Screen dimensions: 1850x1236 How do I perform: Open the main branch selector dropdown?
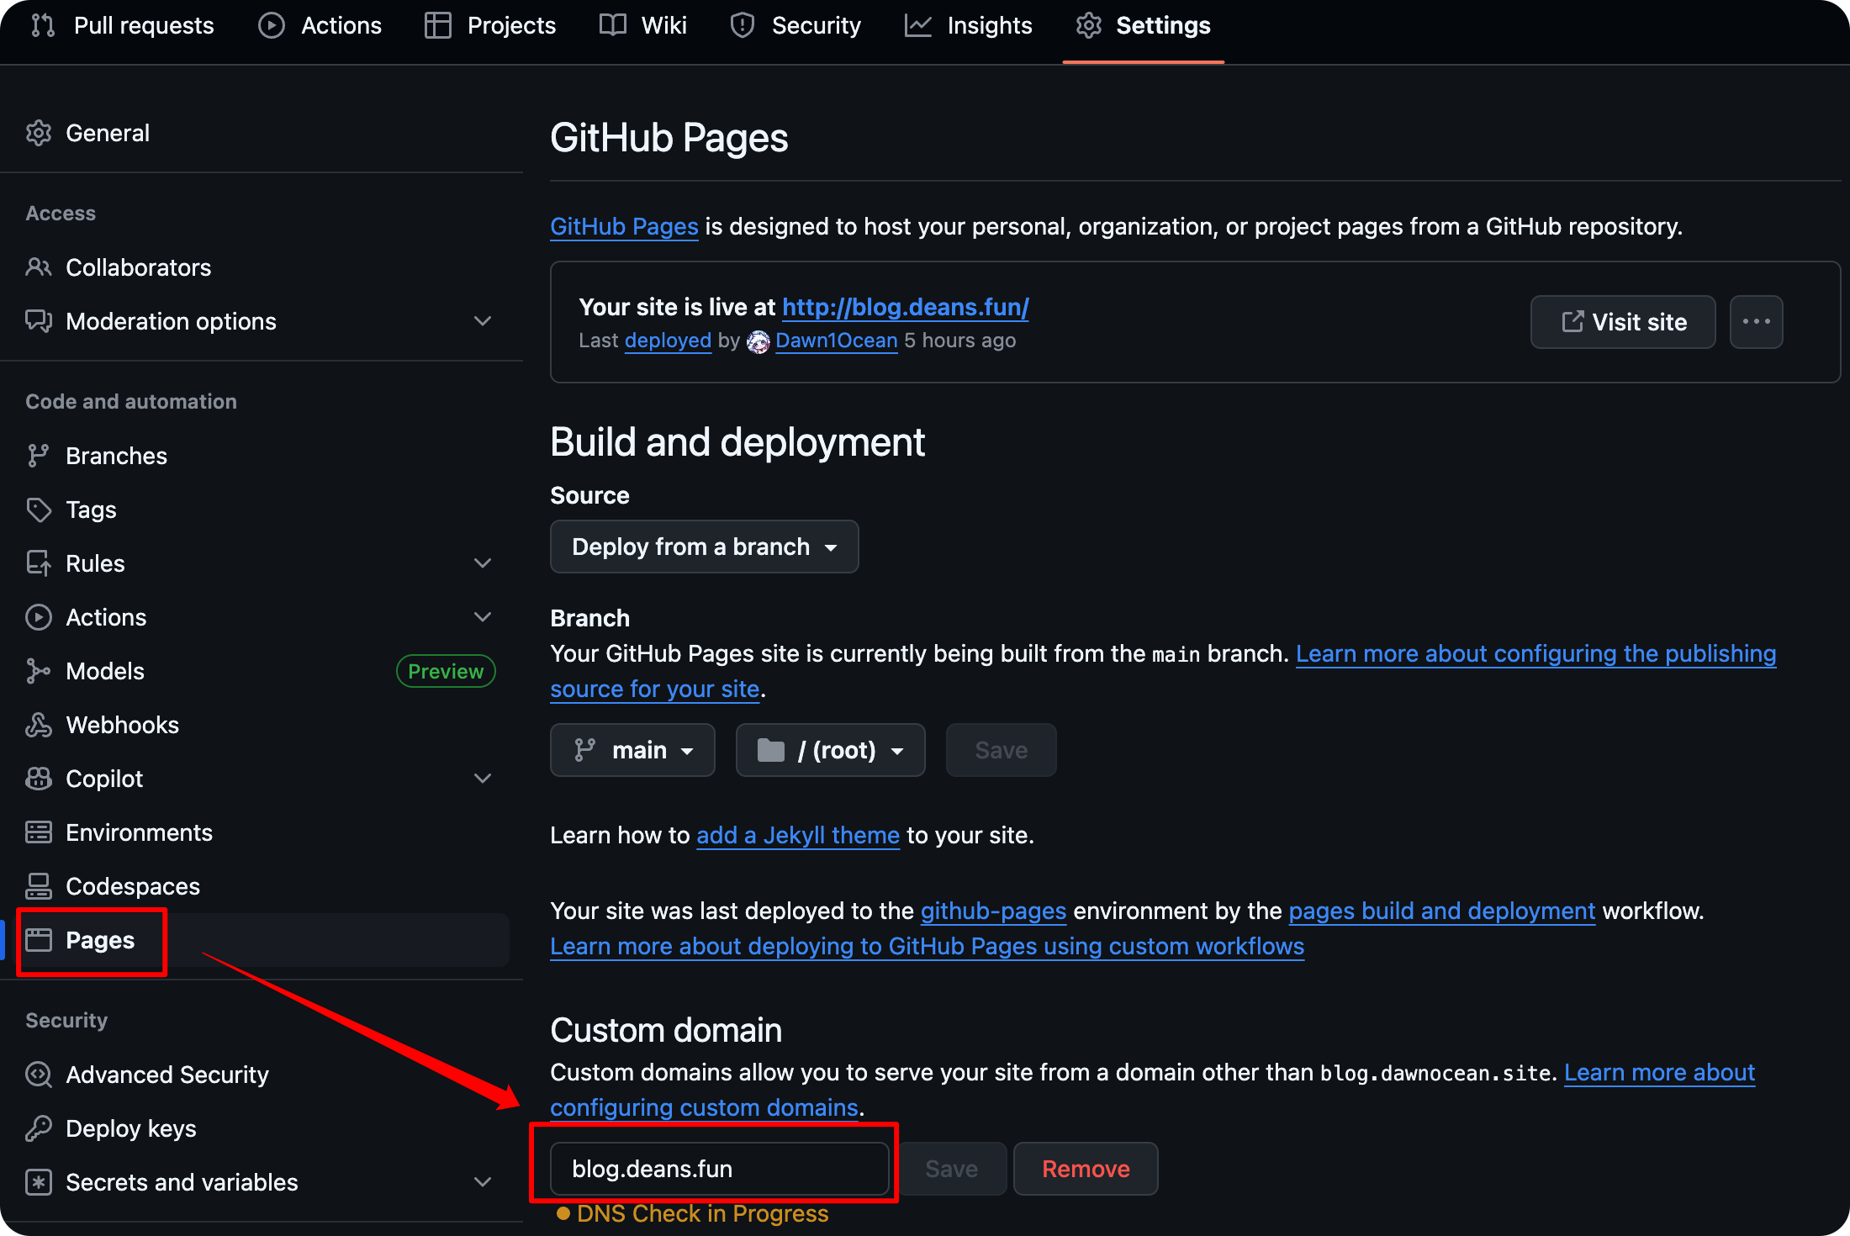click(x=632, y=750)
